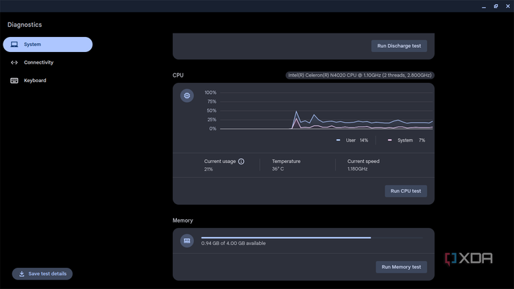The width and height of the screenshot is (514, 289).
Task: Open the System diagnostics section
Action: pyautogui.click(x=47, y=45)
